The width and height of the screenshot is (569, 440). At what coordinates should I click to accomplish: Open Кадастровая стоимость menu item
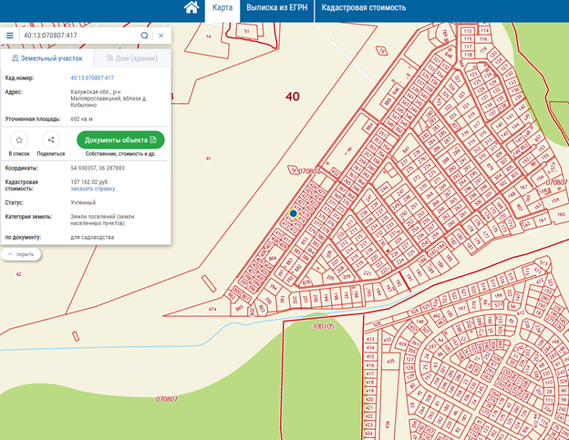(x=363, y=8)
